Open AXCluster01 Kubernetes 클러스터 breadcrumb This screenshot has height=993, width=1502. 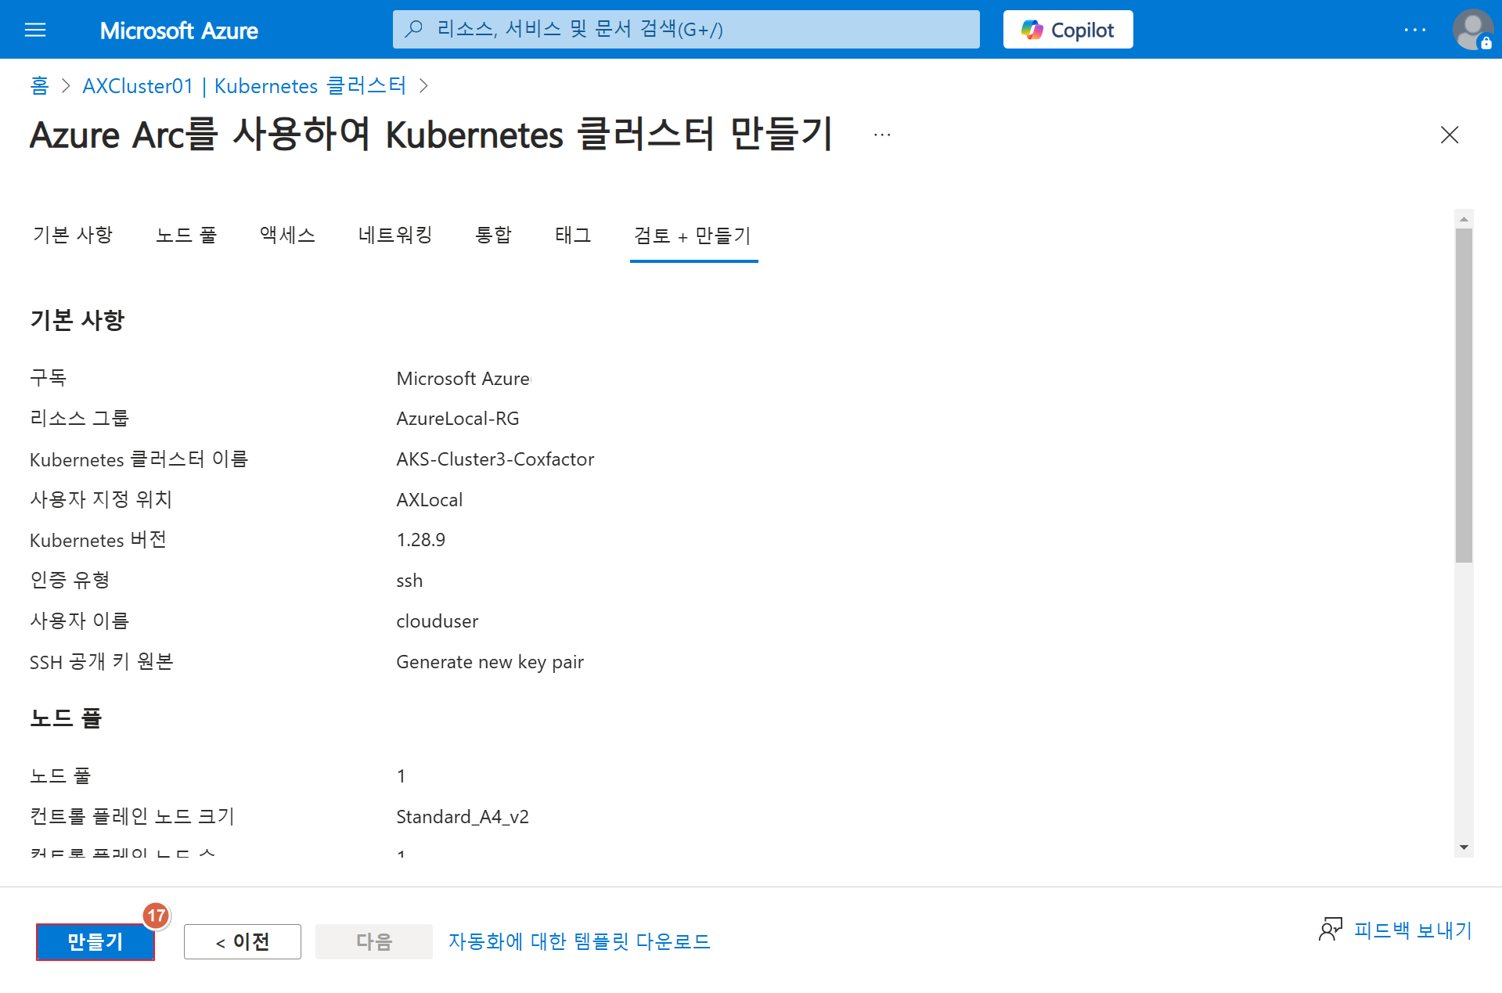pos(244,85)
